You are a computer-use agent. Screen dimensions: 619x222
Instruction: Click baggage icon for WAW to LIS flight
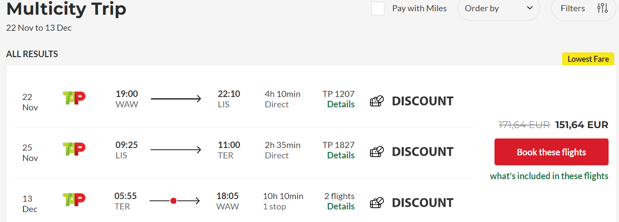(377, 101)
